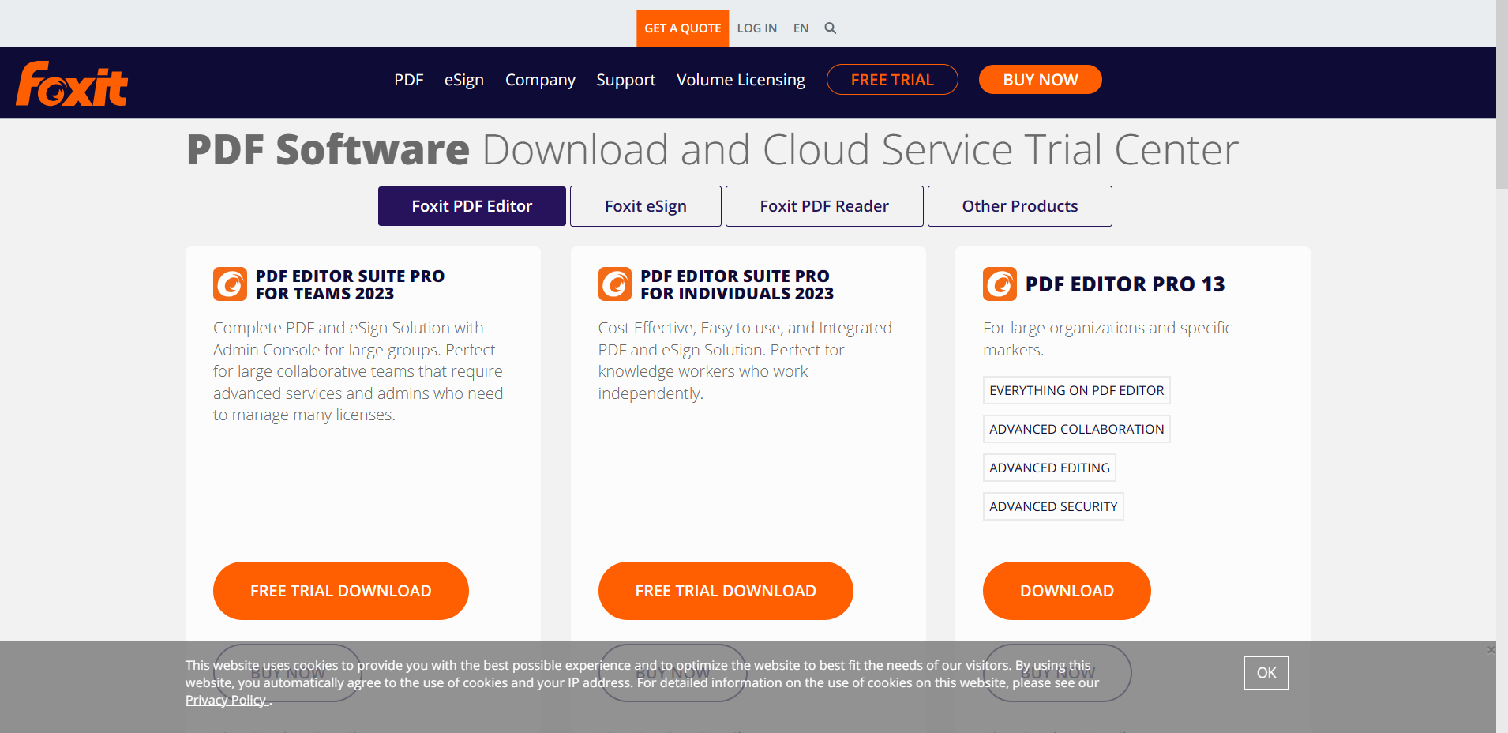Open the EN language selector
The width and height of the screenshot is (1508, 733).
point(801,28)
